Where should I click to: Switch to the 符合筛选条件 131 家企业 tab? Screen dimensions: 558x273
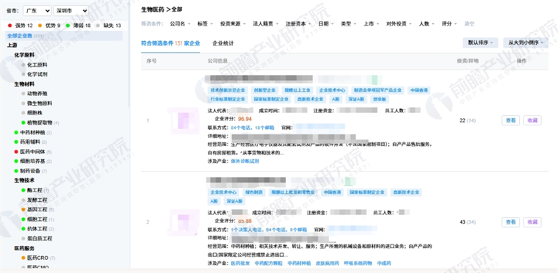tap(170, 43)
